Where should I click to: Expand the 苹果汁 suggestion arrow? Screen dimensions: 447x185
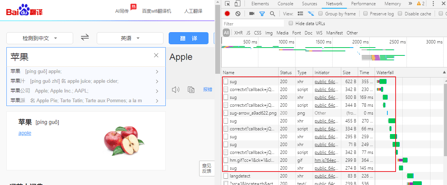click(x=157, y=81)
